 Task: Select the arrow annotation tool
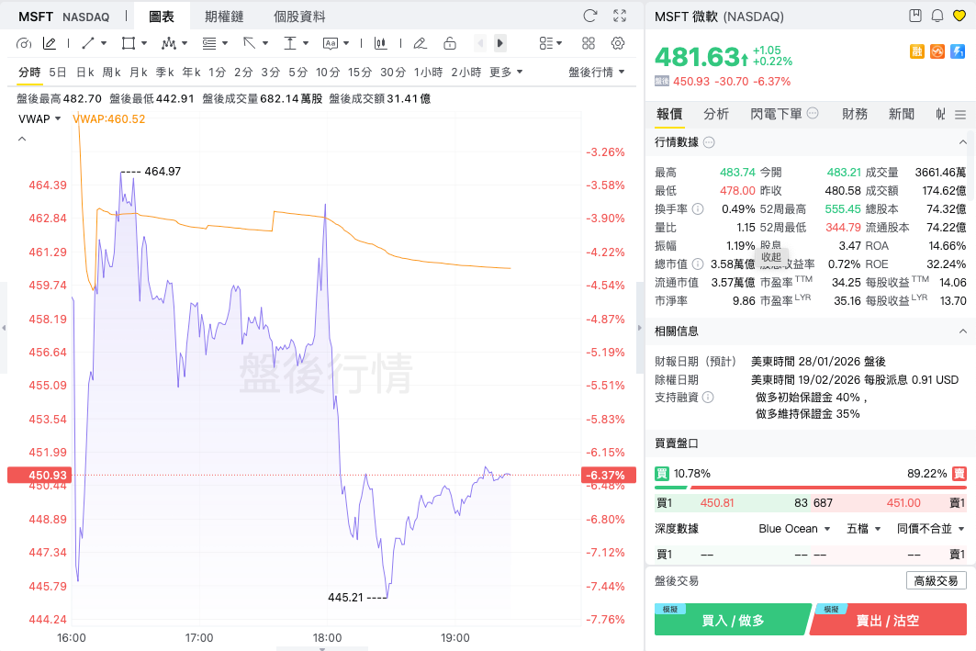coord(249,43)
